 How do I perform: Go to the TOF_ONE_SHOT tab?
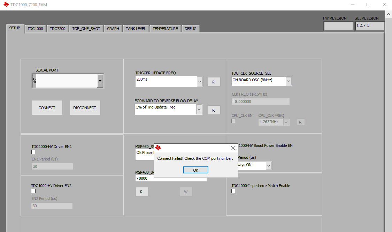click(x=86, y=29)
